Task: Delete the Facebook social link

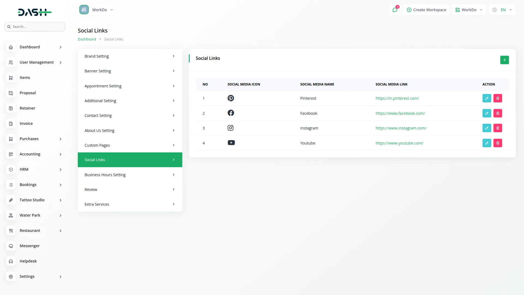Action: 498,113
